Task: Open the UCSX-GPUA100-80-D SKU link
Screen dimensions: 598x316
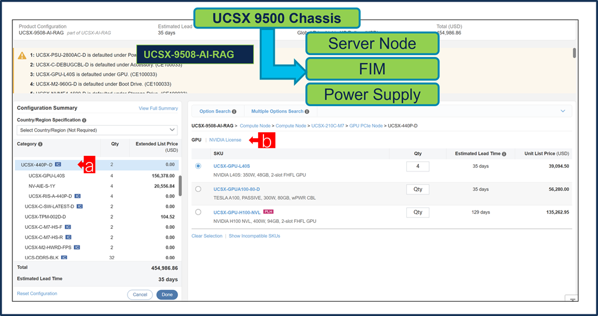Action: tap(237, 190)
